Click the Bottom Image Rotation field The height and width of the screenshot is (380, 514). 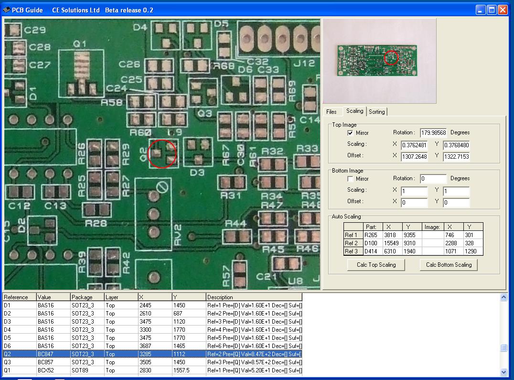(x=433, y=179)
